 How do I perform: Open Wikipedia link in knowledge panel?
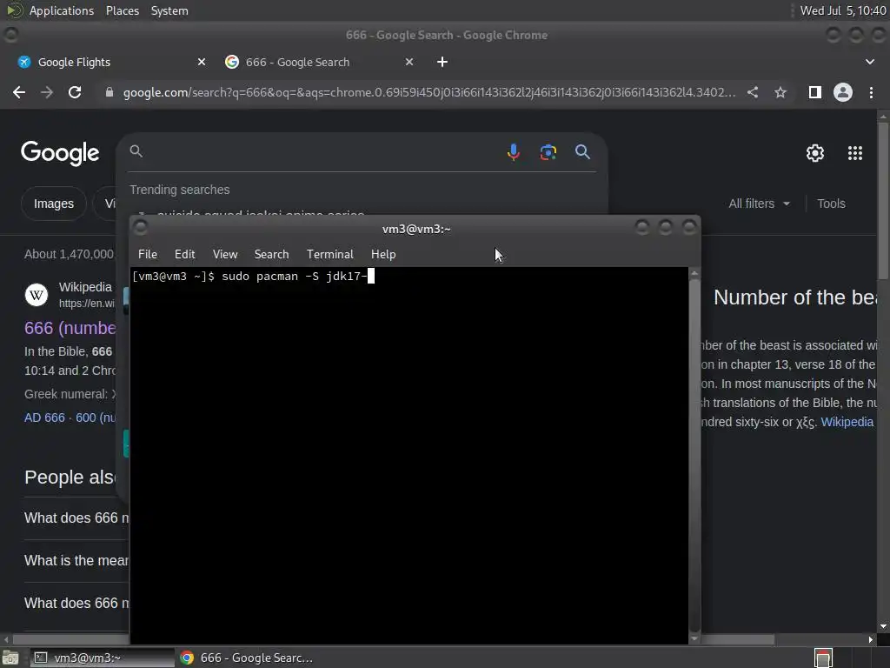click(x=847, y=422)
